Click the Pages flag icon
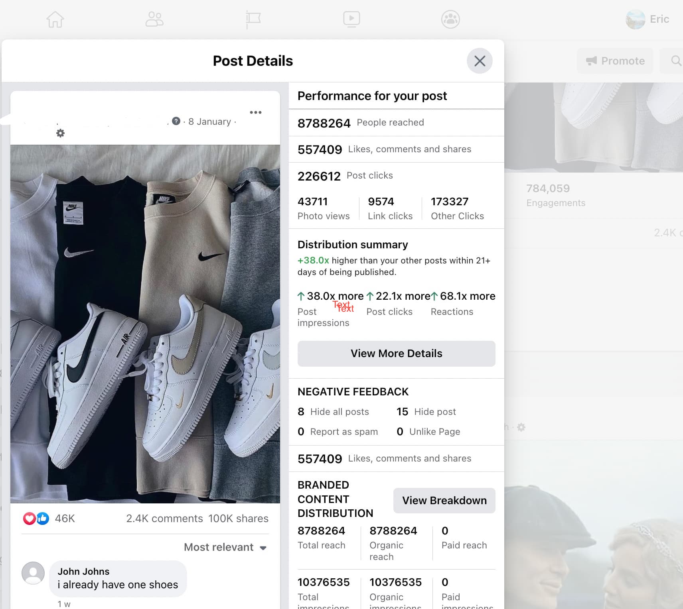Screen dimensions: 683x609 coord(253,19)
